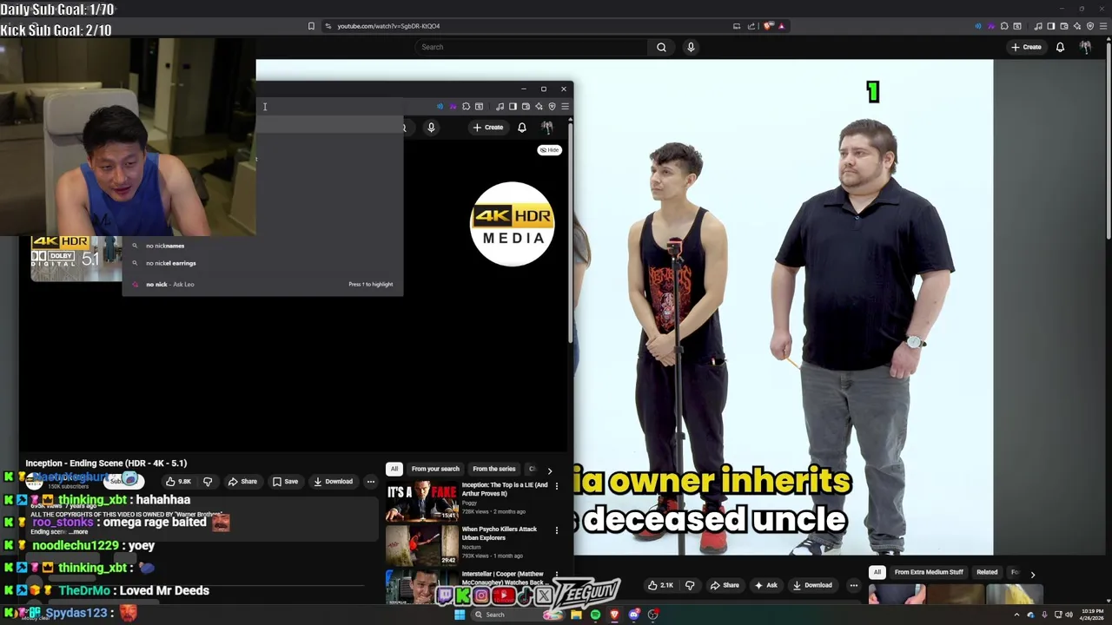Open the hamburger menu of the back browser
Screen dimensions: 1112x625
(1104, 26)
